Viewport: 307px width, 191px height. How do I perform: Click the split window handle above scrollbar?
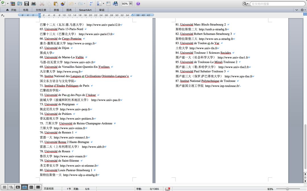(305, 14)
